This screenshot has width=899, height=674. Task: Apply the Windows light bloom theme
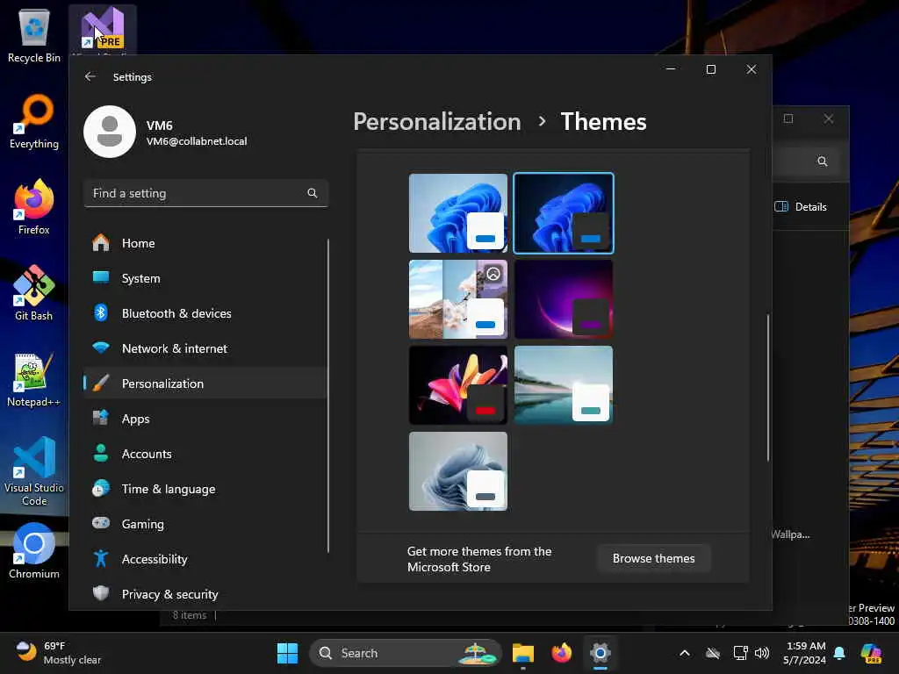tap(458, 213)
